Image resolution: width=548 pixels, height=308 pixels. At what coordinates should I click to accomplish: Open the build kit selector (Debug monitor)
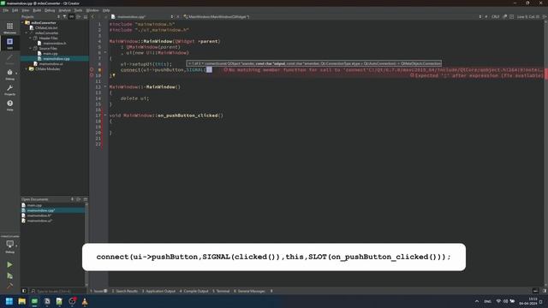(x=9, y=246)
